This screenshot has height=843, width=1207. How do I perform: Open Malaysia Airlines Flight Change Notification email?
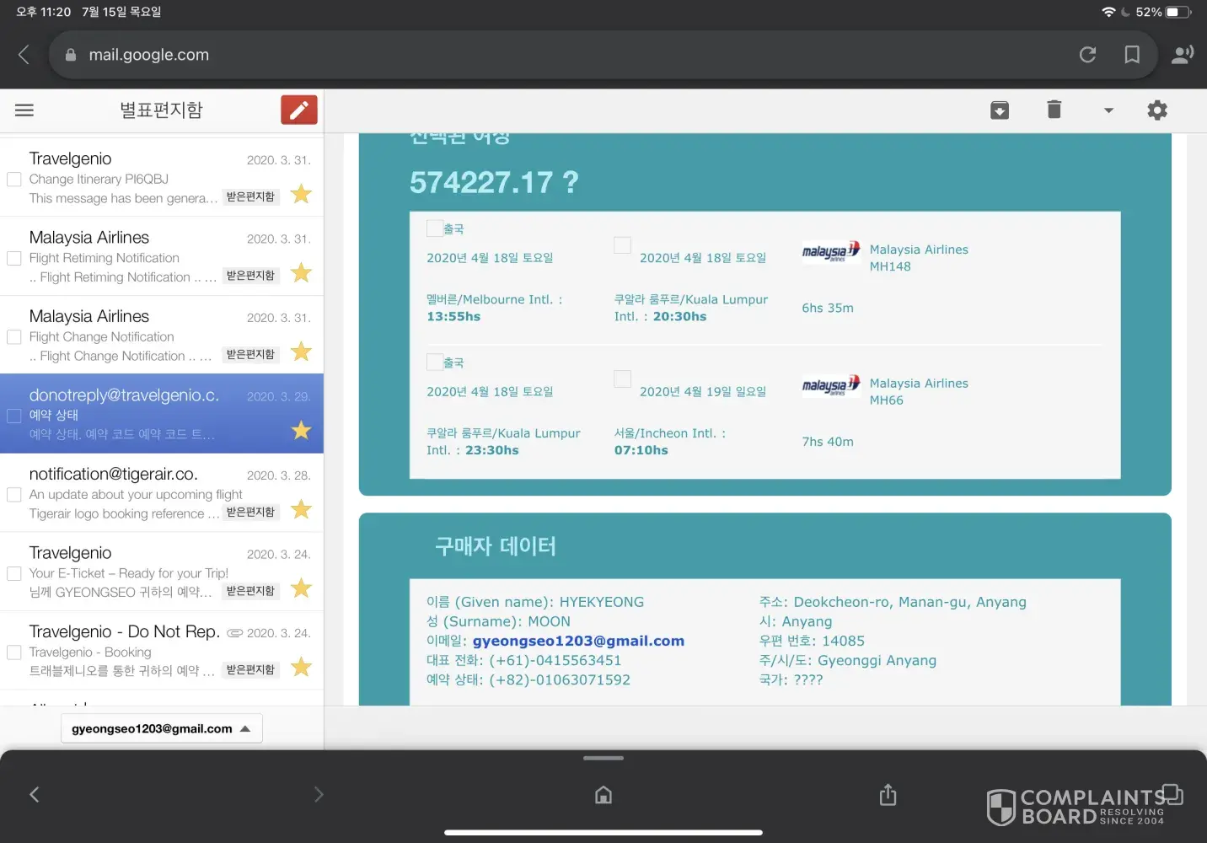tap(162, 335)
